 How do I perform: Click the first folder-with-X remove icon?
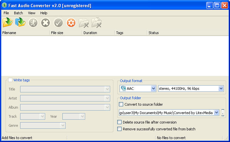click(84, 22)
